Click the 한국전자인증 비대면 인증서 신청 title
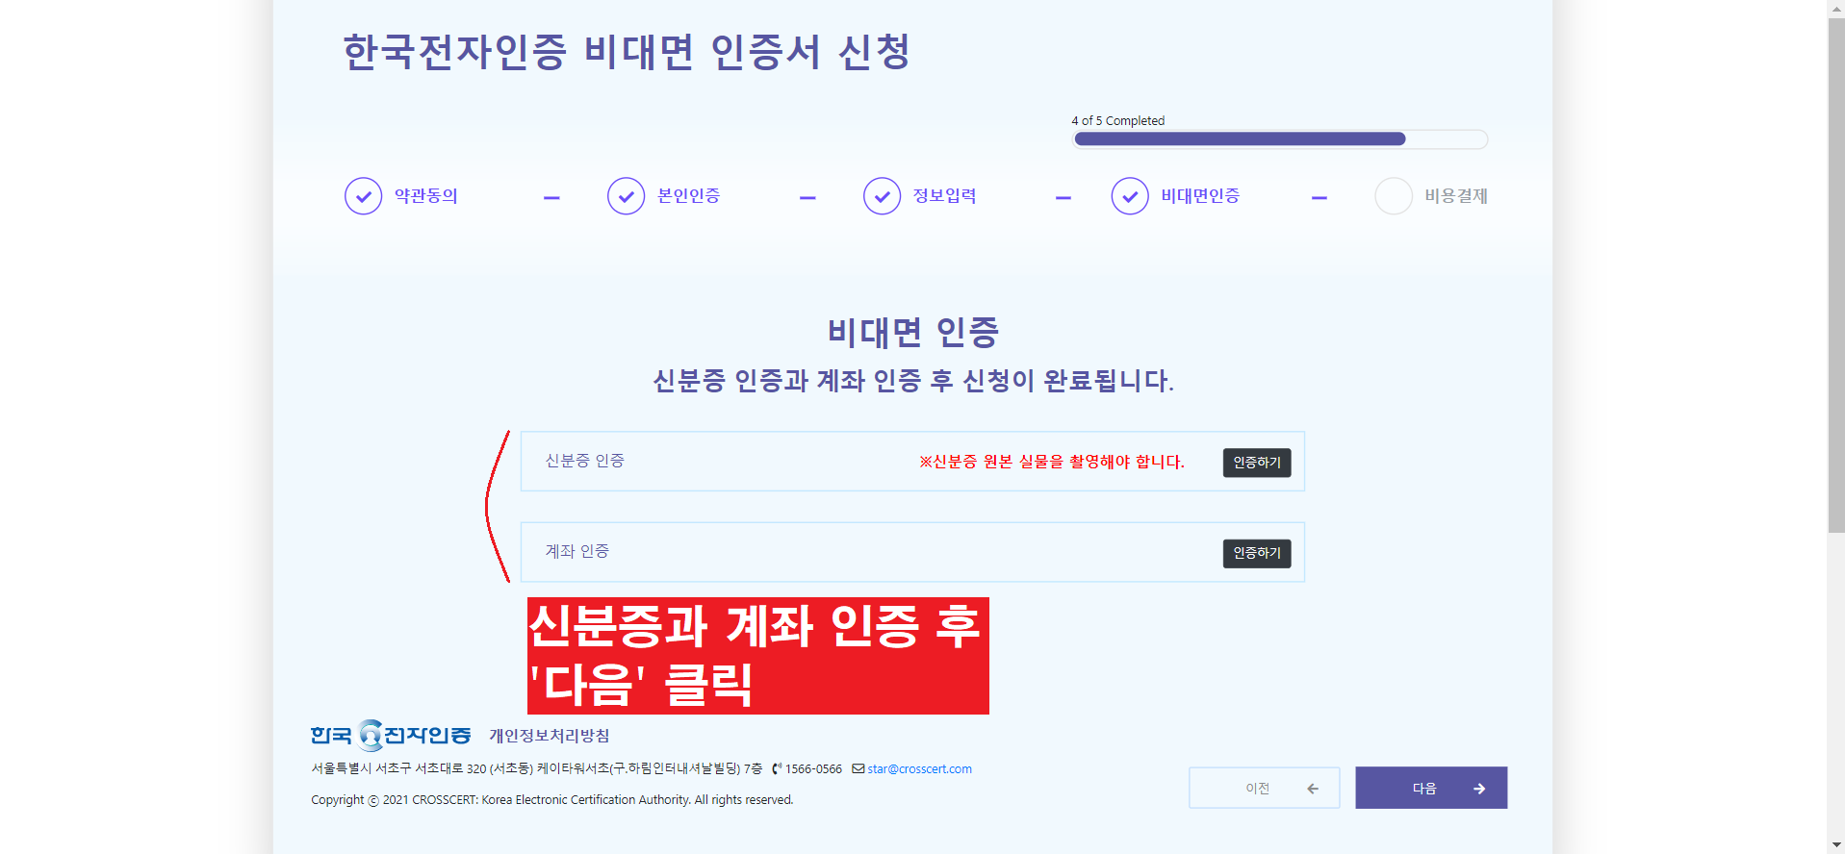The image size is (1845, 854). click(x=627, y=52)
